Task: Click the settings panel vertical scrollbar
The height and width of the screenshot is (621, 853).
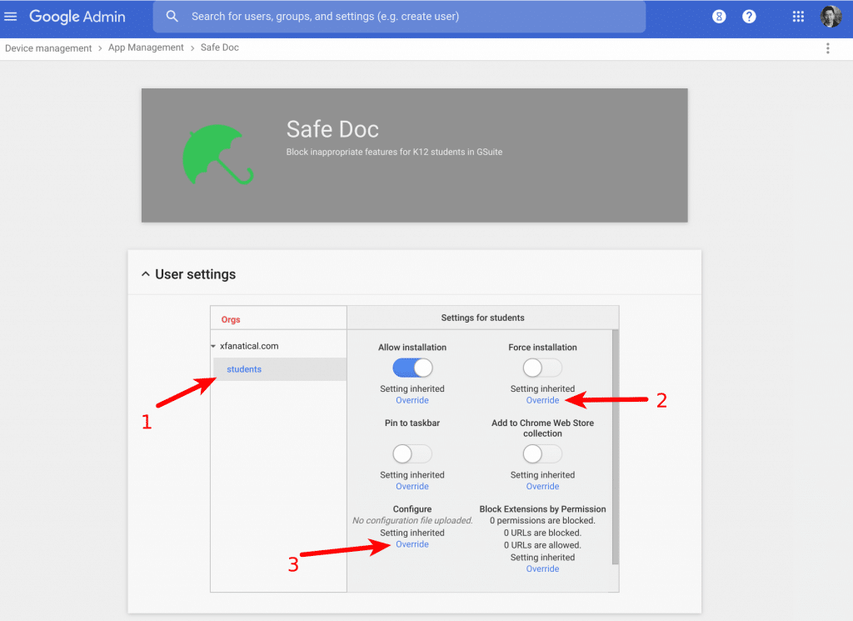Action: pos(616,447)
